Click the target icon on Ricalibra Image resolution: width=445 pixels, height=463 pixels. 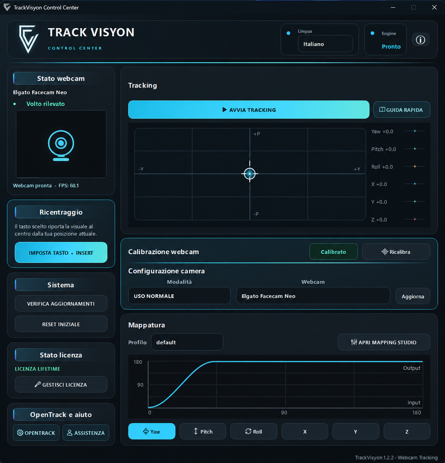(385, 252)
